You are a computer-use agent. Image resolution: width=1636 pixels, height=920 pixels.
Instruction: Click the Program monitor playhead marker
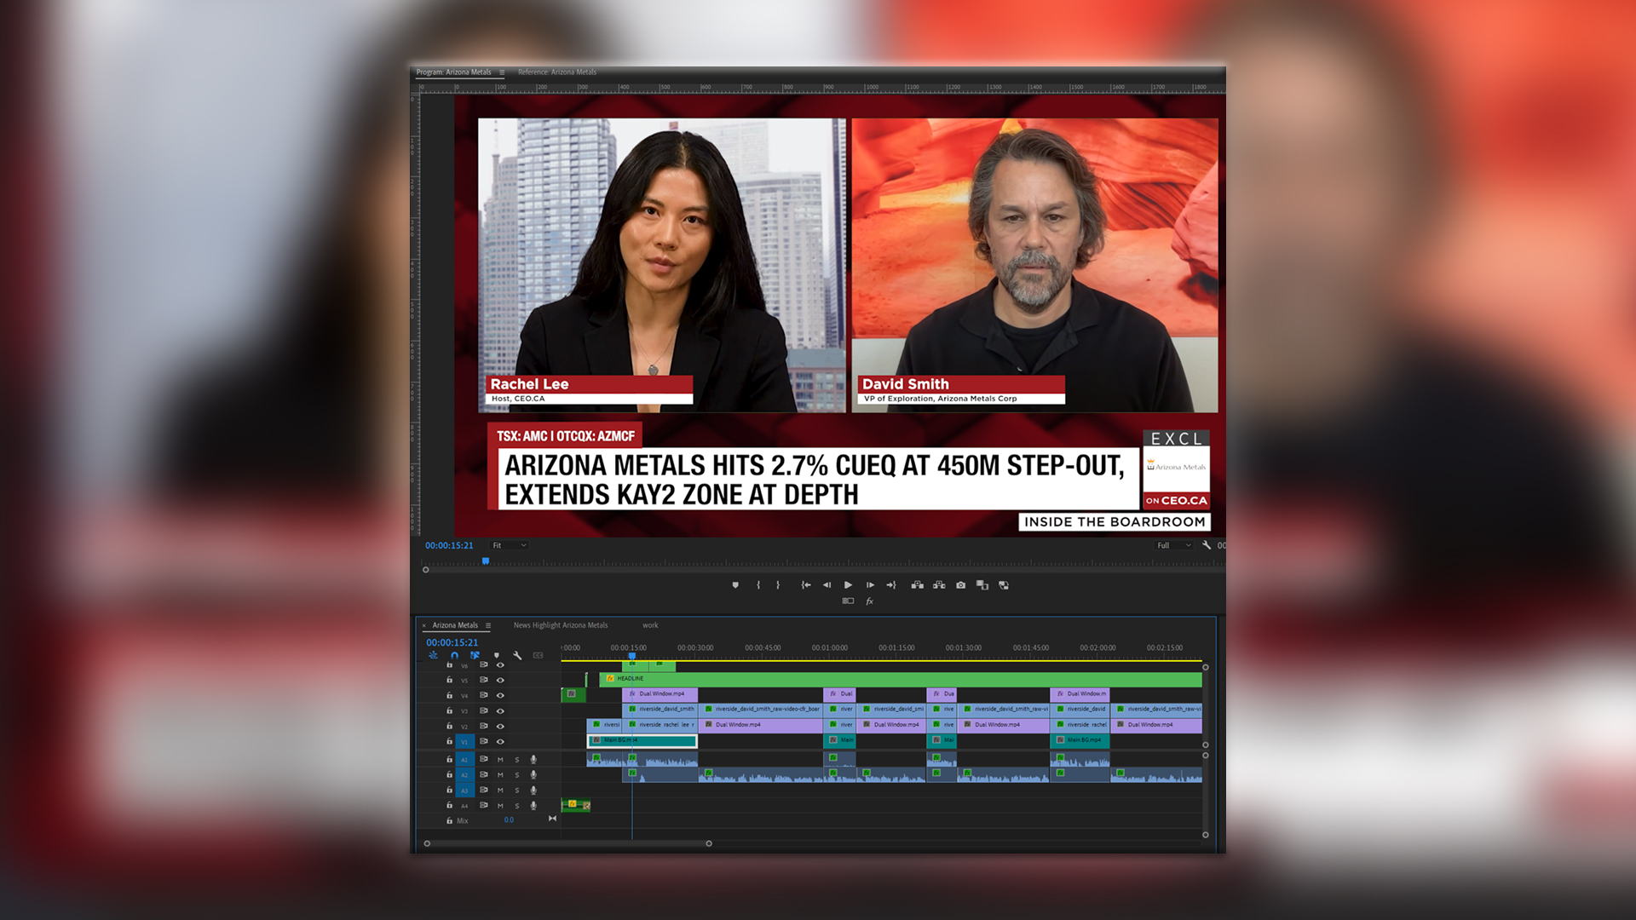[486, 561]
